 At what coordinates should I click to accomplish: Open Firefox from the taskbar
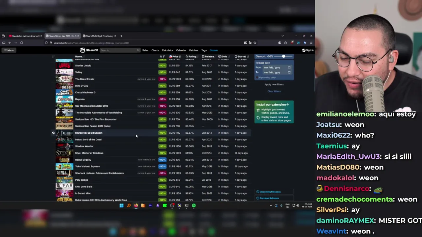[x=136, y=206]
